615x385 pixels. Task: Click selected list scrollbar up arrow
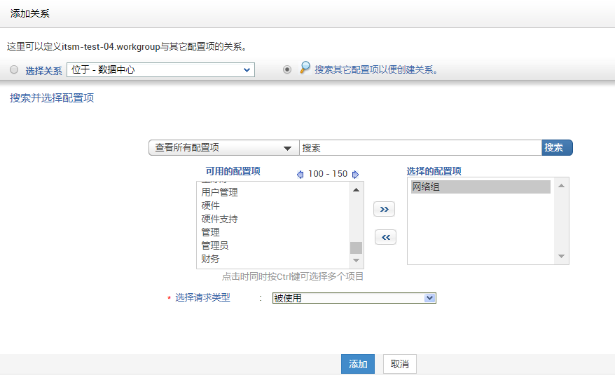click(561, 186)
